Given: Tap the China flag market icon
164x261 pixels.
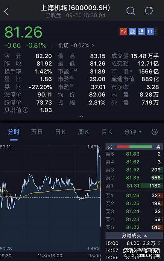Looking at the screenshot, I should pyautogui.click(x=123, y=32).
